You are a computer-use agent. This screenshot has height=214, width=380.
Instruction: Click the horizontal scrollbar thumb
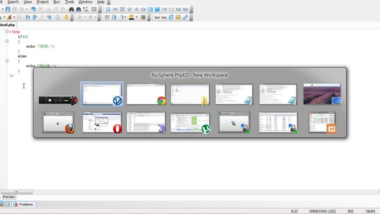click(x=17, y=192)
